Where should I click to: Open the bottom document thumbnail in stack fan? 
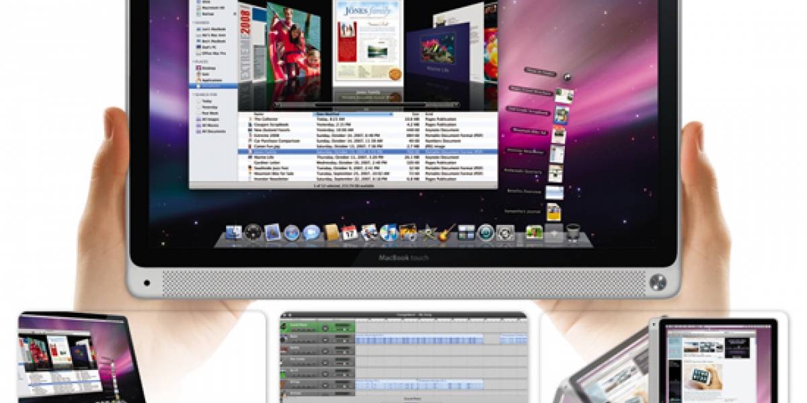click(553, 212)
